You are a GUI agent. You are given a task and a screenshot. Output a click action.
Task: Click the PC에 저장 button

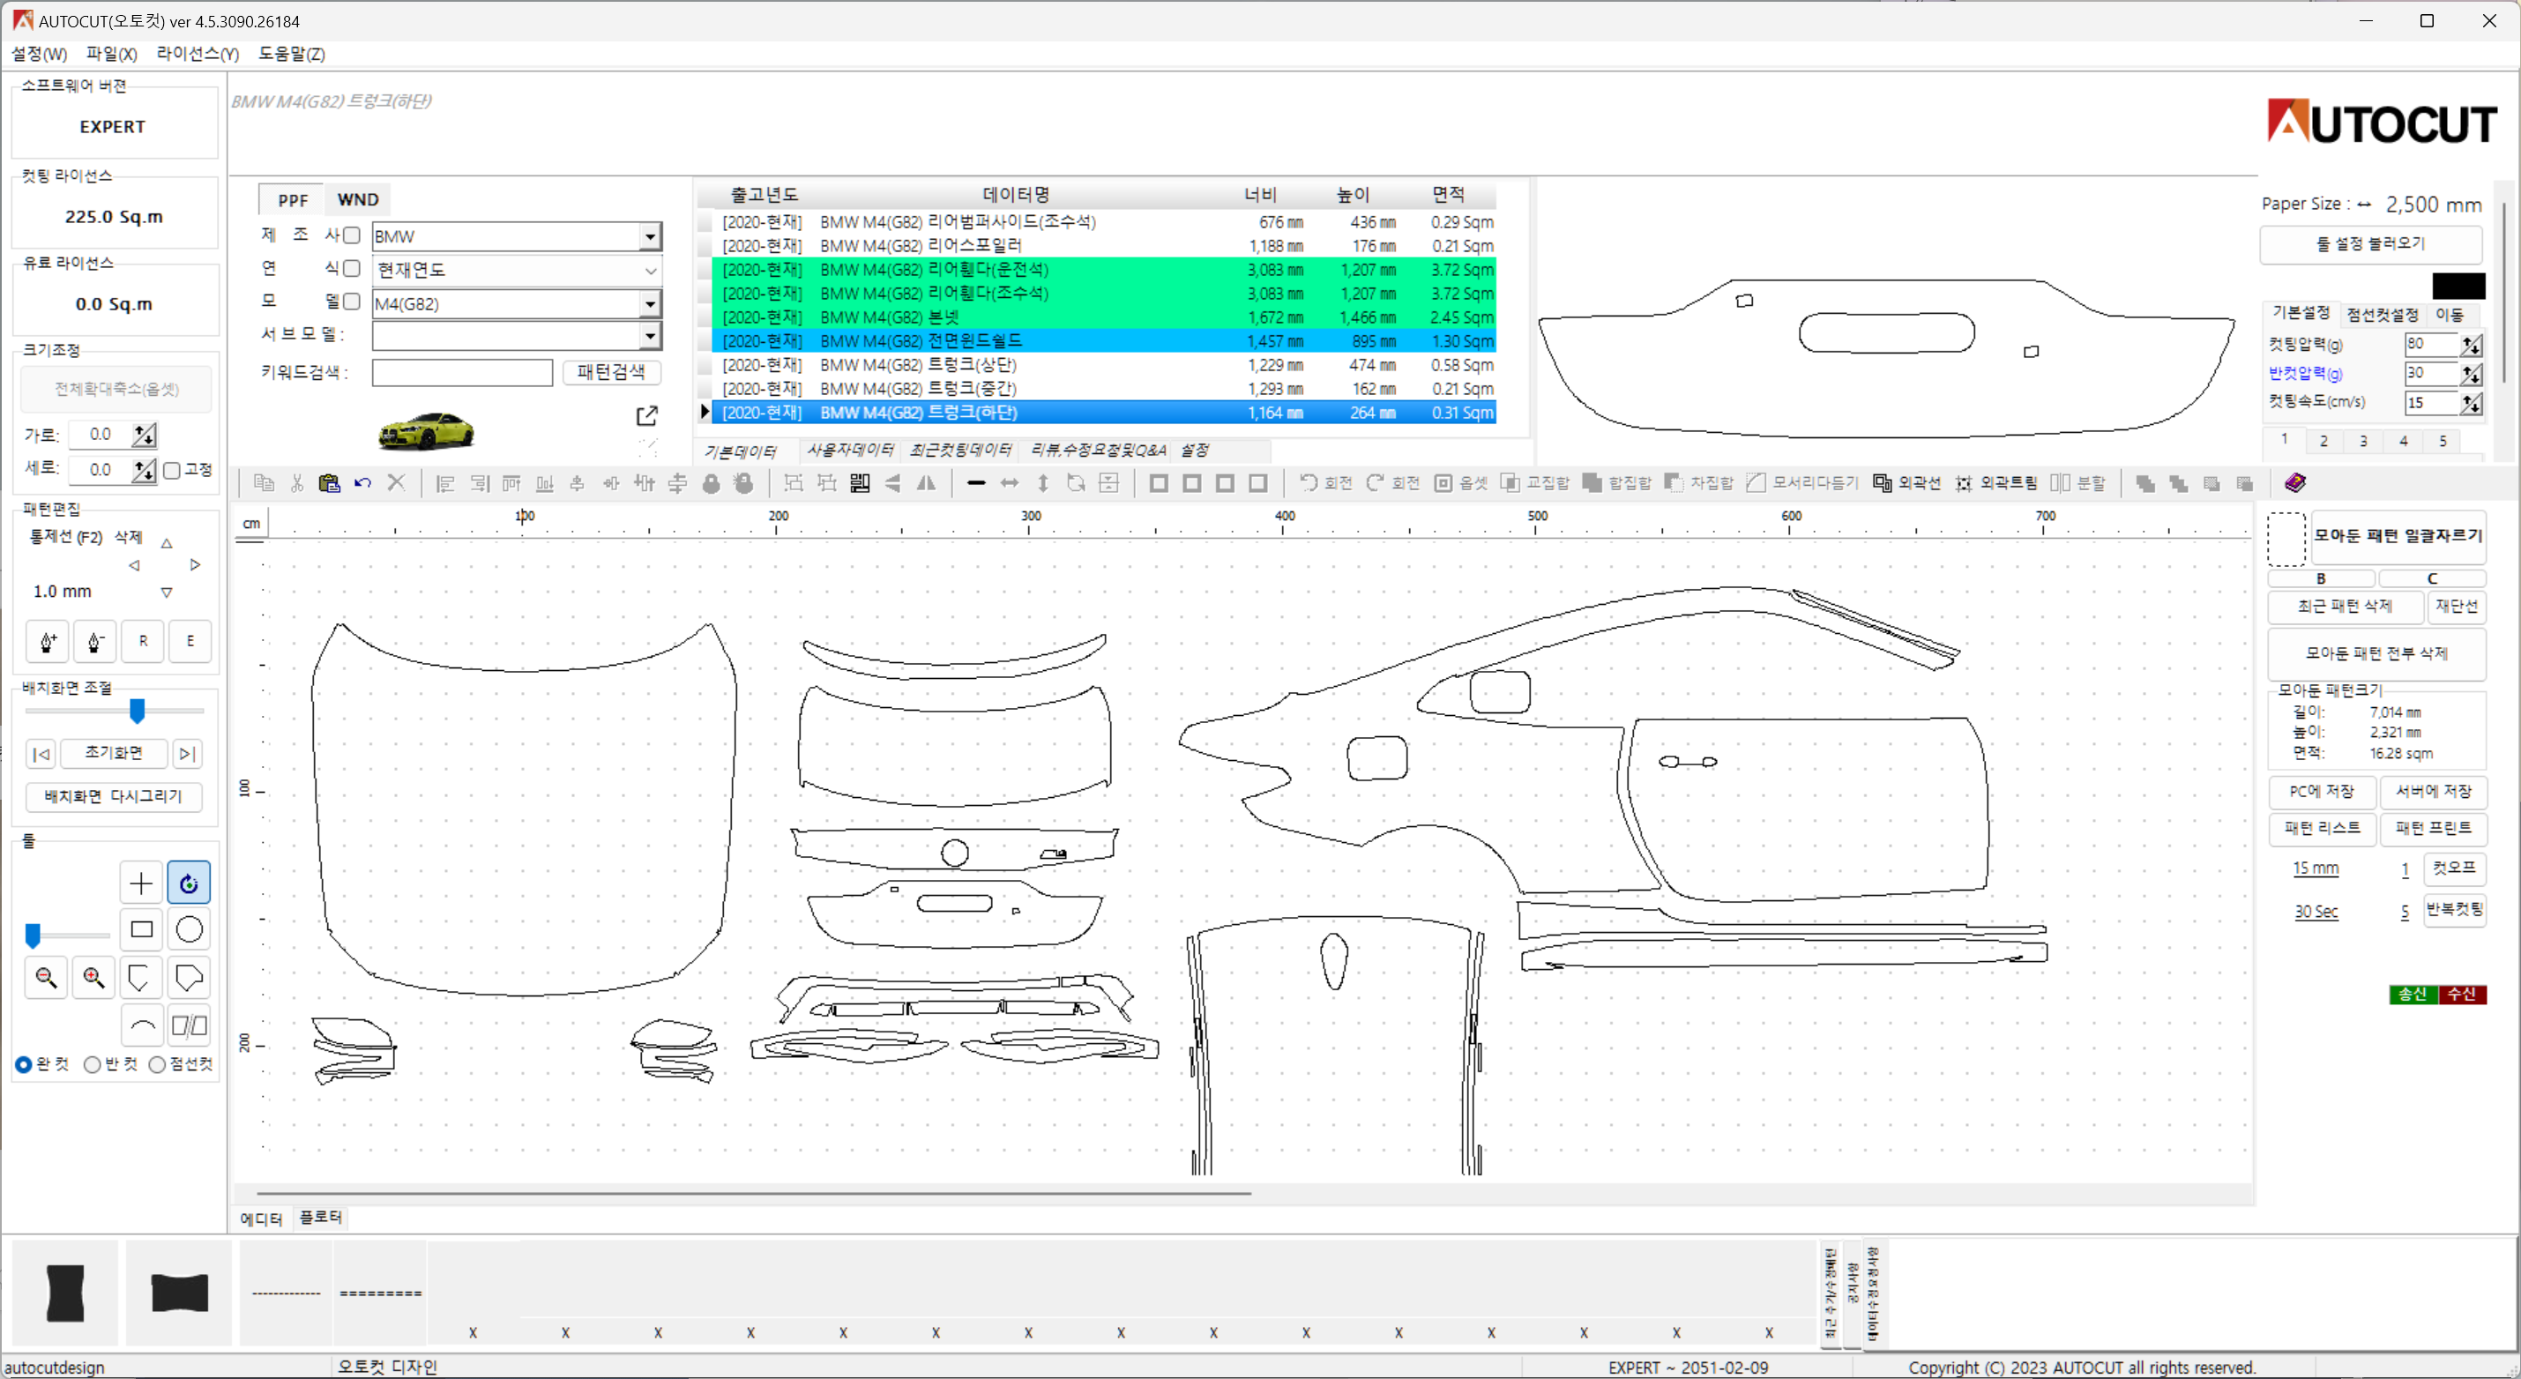(2322, 791)
